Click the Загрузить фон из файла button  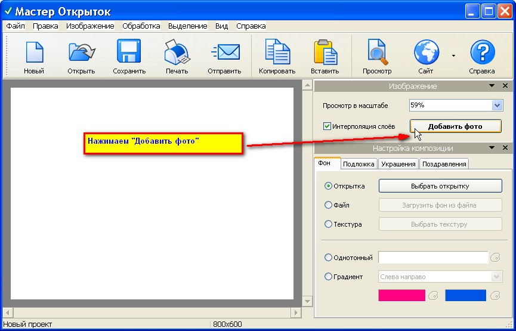click(x=440, y=205)
